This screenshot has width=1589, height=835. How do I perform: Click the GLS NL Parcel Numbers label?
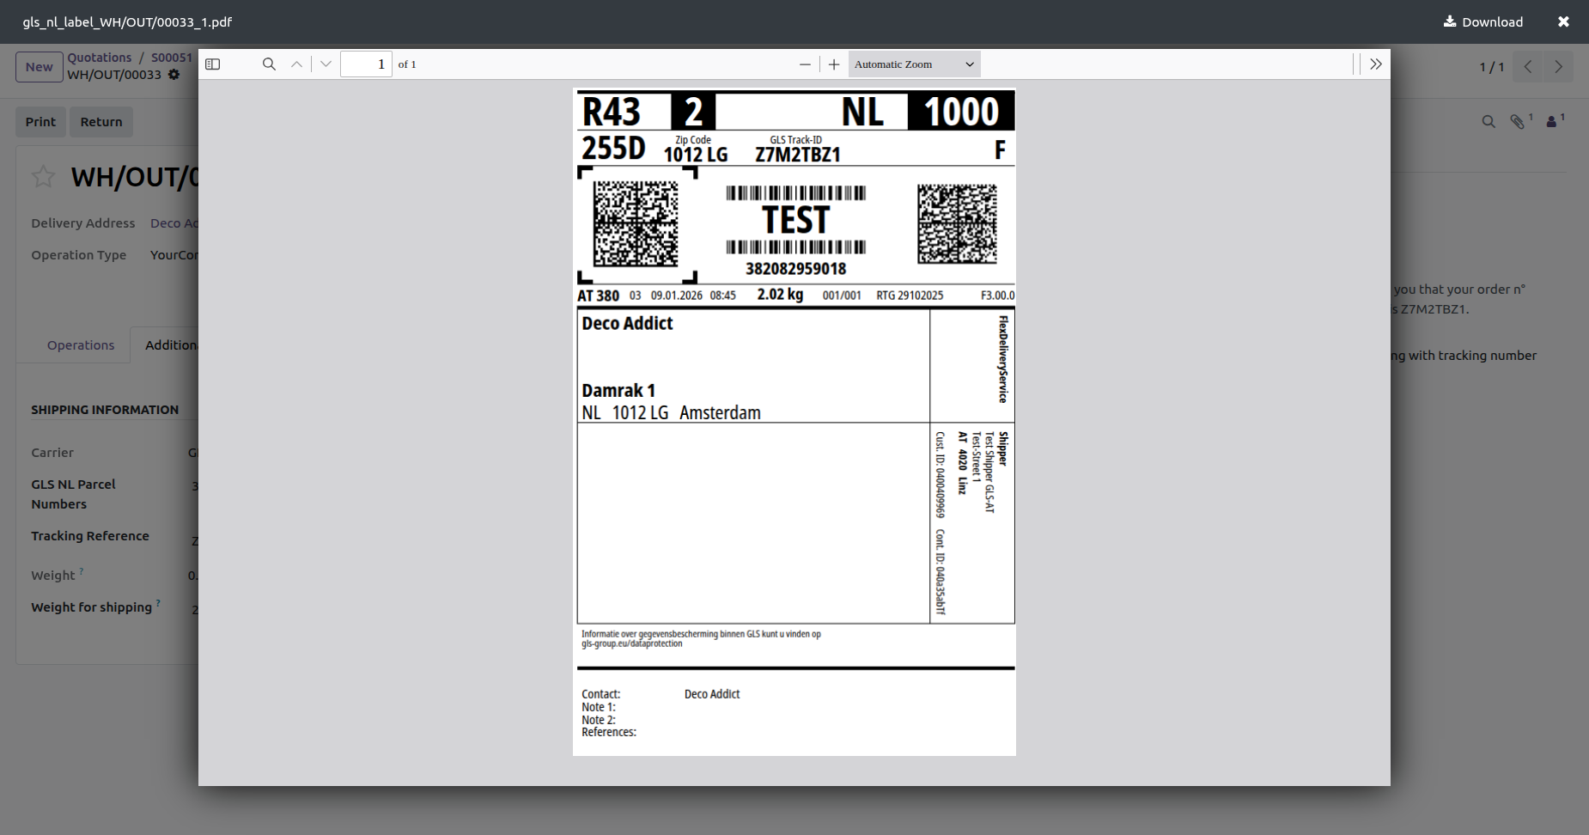pyautogui.click(x=74, y=494)
